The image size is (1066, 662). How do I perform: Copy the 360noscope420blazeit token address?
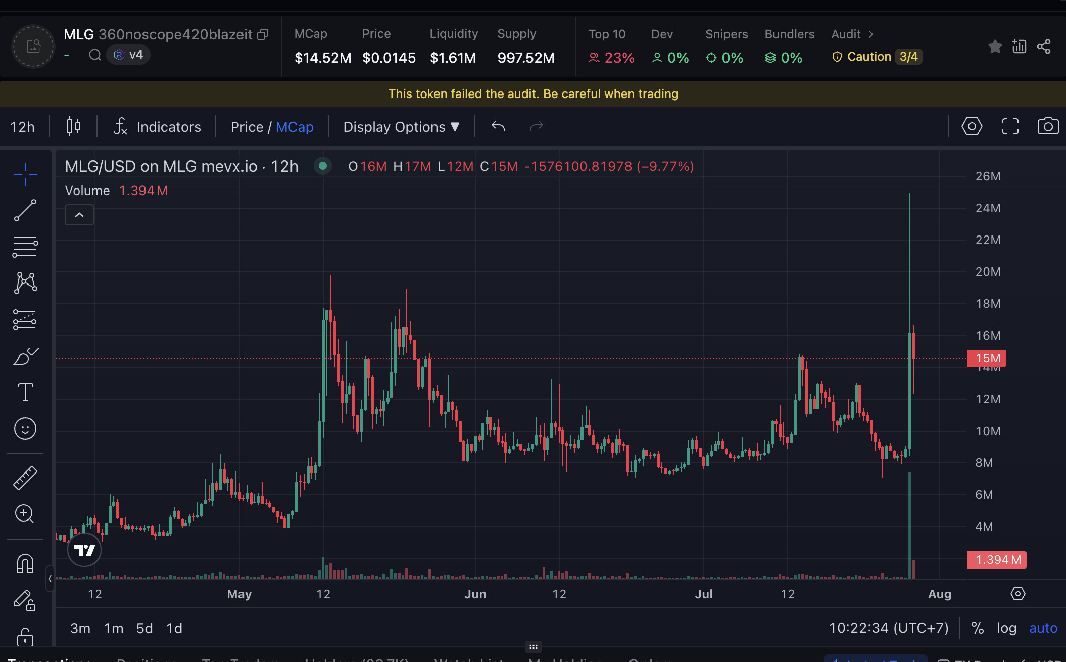[x=263, y=34]
